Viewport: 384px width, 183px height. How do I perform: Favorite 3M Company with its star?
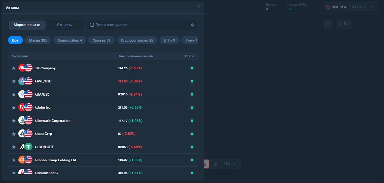point(14,68)
